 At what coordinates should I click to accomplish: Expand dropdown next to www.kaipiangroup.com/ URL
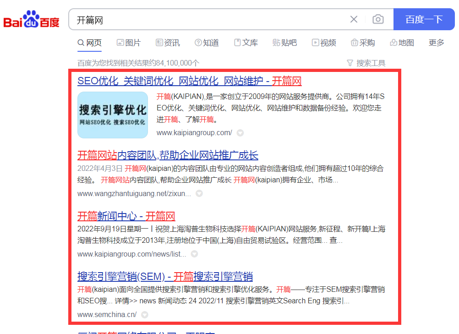pyautogui.click(x=240, y=133)
